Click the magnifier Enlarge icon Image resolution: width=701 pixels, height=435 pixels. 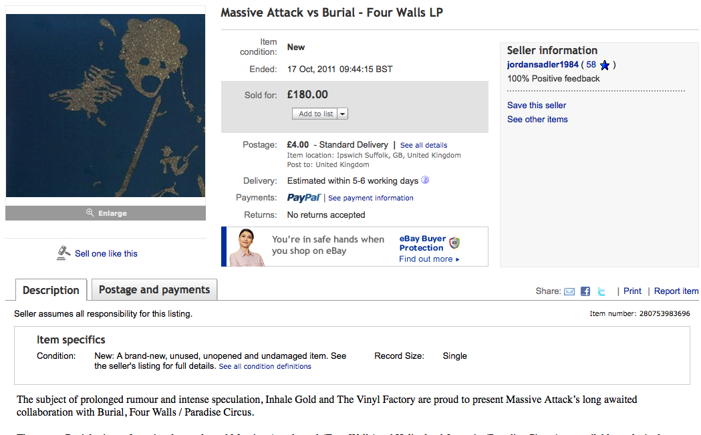(x=90, y=213)
